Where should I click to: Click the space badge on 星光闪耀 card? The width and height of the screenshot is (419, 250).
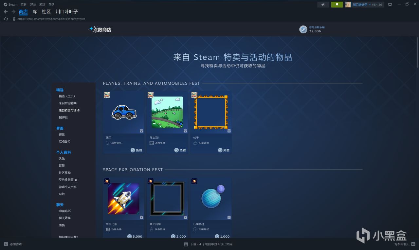point(151,181)
